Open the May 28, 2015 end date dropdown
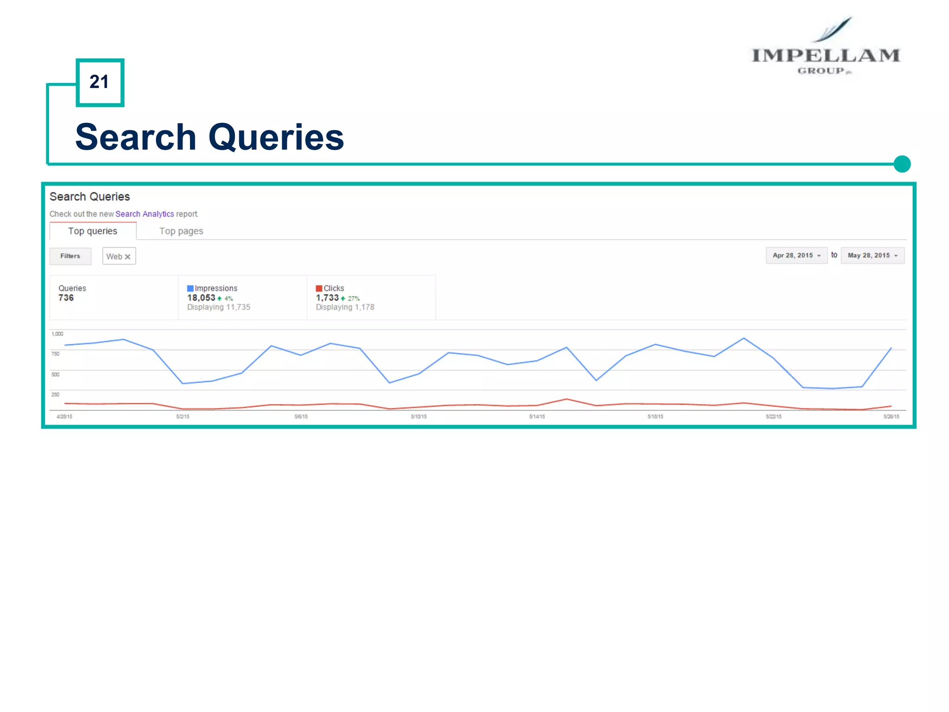The image size is (949, 712). coord(873,255)
